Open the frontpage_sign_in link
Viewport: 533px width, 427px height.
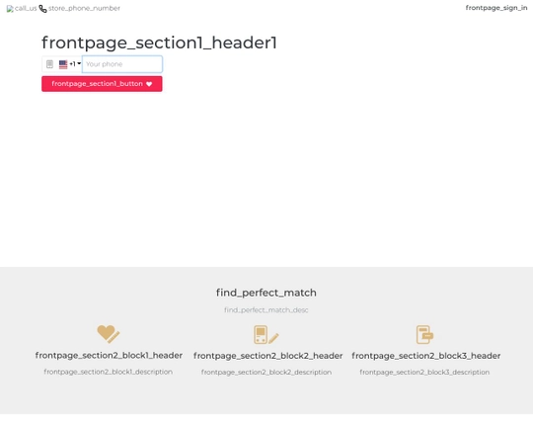click(496, 8)
